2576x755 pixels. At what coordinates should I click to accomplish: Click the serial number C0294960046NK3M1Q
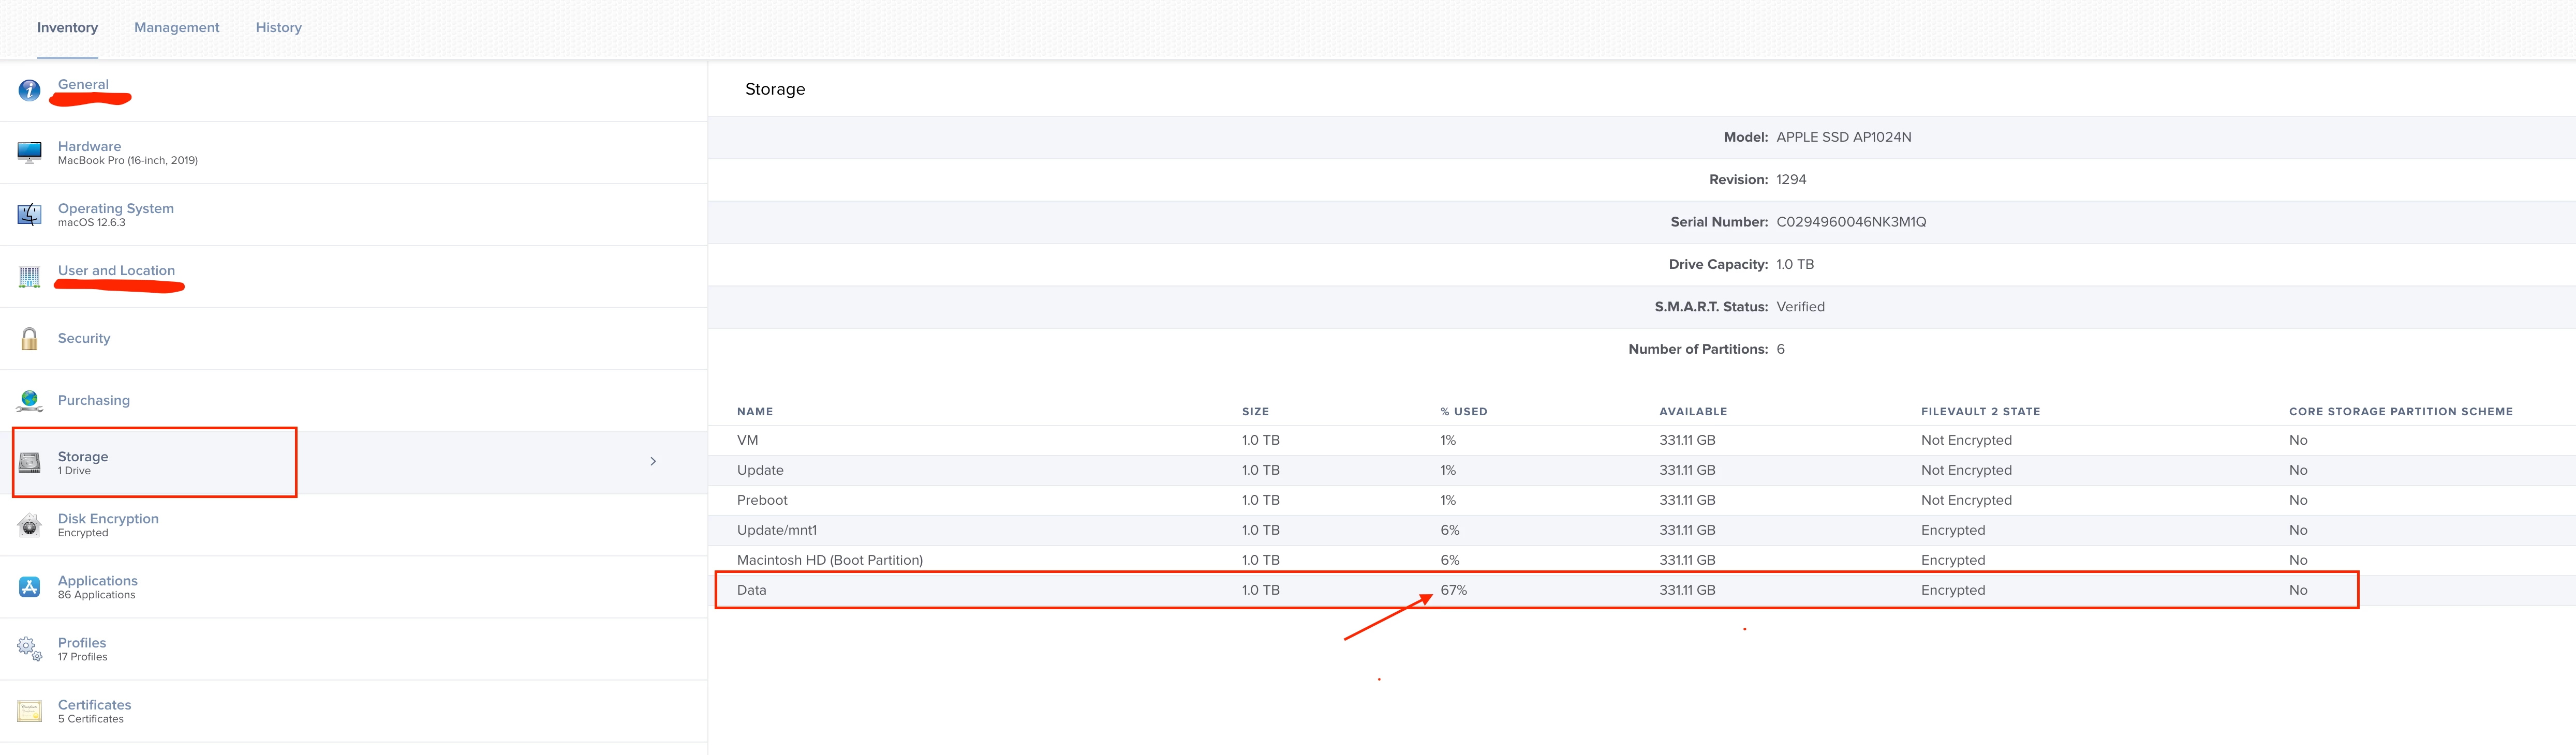(x=1851, y=222)
